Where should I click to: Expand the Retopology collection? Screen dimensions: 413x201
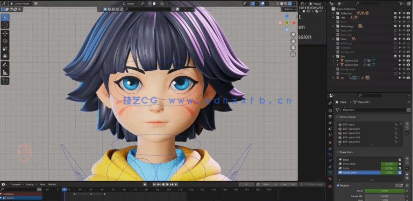click(333, 26)
